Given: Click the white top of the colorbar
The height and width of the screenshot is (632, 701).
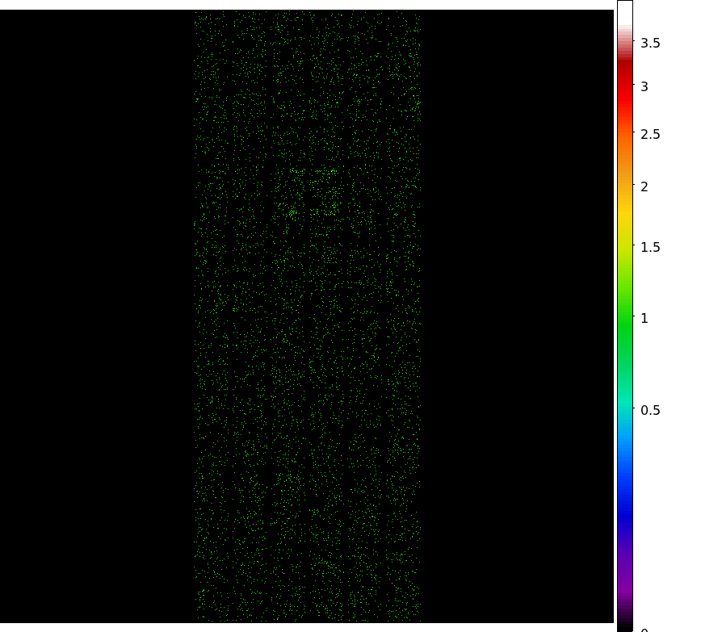Looking at the screenshot, I should tap(624, 16).
